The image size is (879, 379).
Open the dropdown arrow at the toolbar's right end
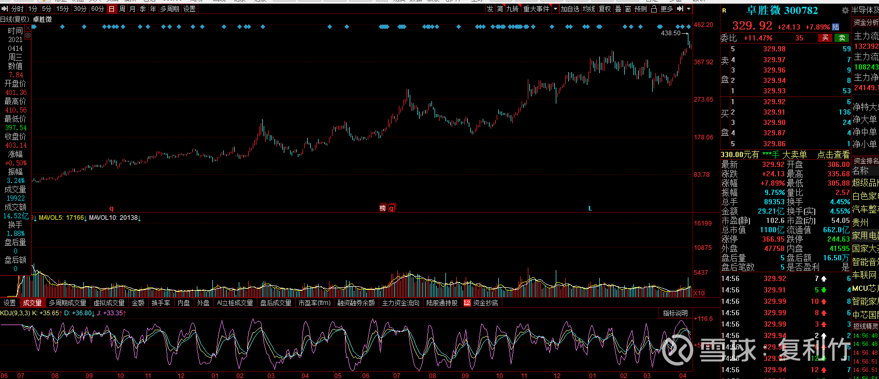(688, 9)
